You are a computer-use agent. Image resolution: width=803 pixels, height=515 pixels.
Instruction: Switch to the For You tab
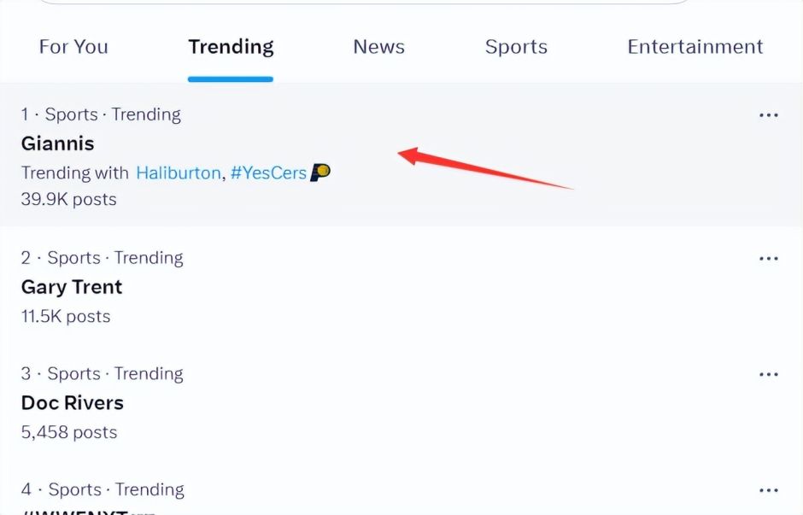73,47
